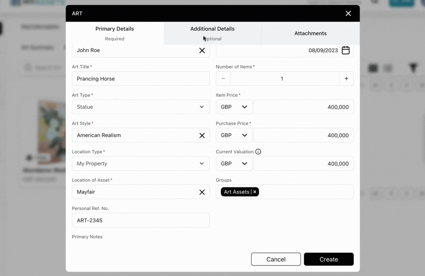425x276 pixels.
Task: Open the calendar date picker icon
Action: [346, 50]
